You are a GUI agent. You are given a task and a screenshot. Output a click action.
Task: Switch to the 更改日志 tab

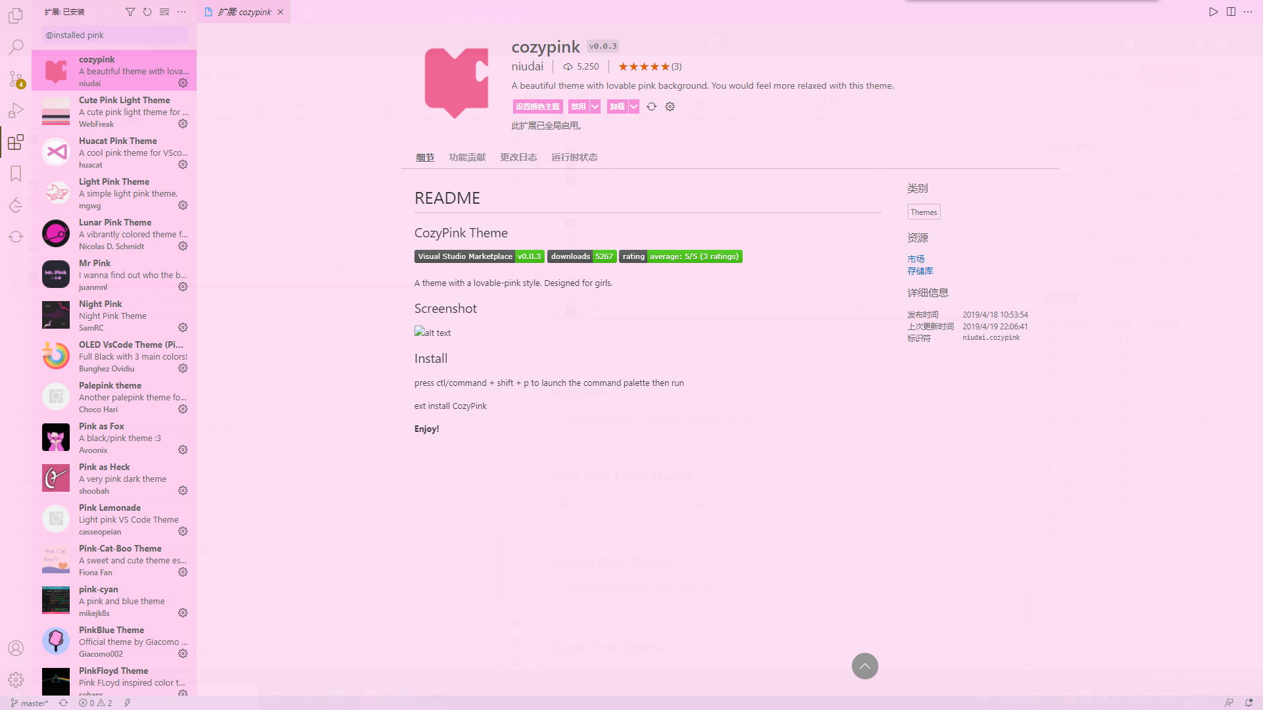[518, 157]
